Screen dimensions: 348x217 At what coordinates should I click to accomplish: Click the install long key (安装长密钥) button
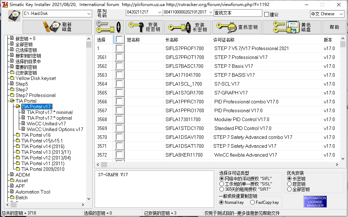(x=187, y=27)
